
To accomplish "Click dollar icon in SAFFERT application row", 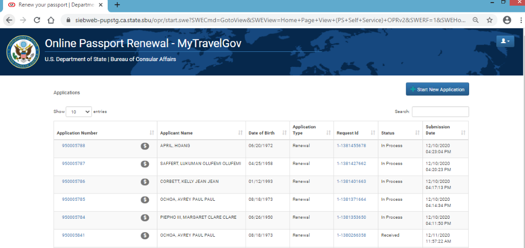I will [145, 164].
